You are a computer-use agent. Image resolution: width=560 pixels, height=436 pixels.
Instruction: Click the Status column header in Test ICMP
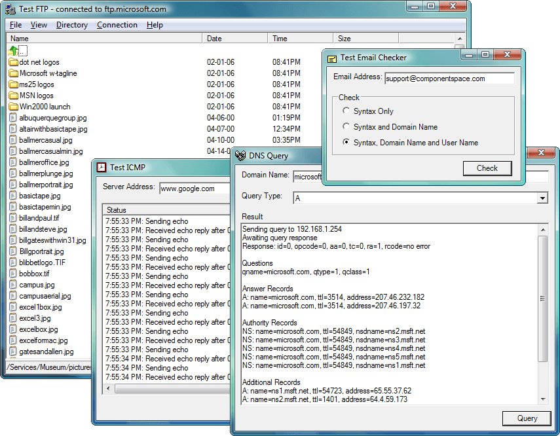click(166, 210)
